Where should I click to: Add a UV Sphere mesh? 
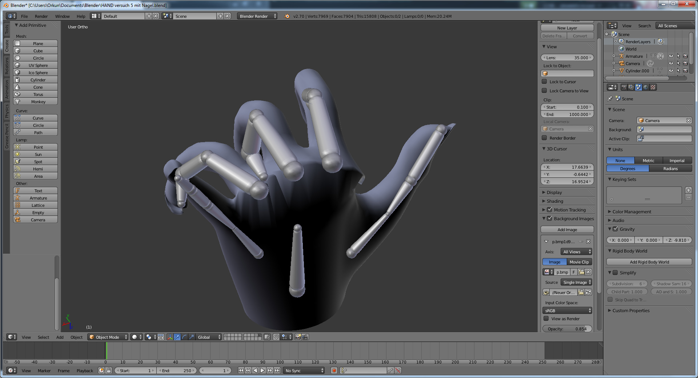[36, 65]
